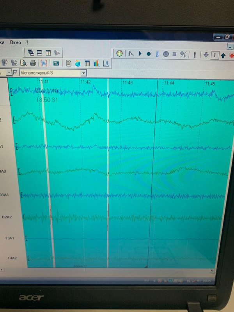
Task: Click the blue vertical marker icon
Action: tap(157, 54)
